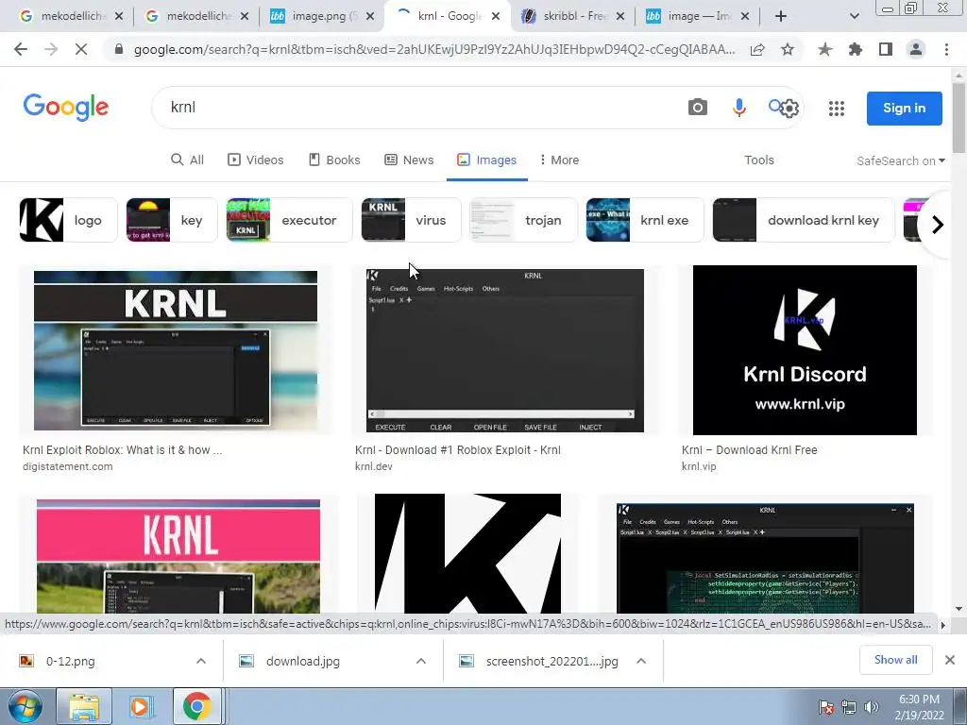Screen dimensions: 967x725
Task: Click the Google logo
Action: tap(66, 108)
